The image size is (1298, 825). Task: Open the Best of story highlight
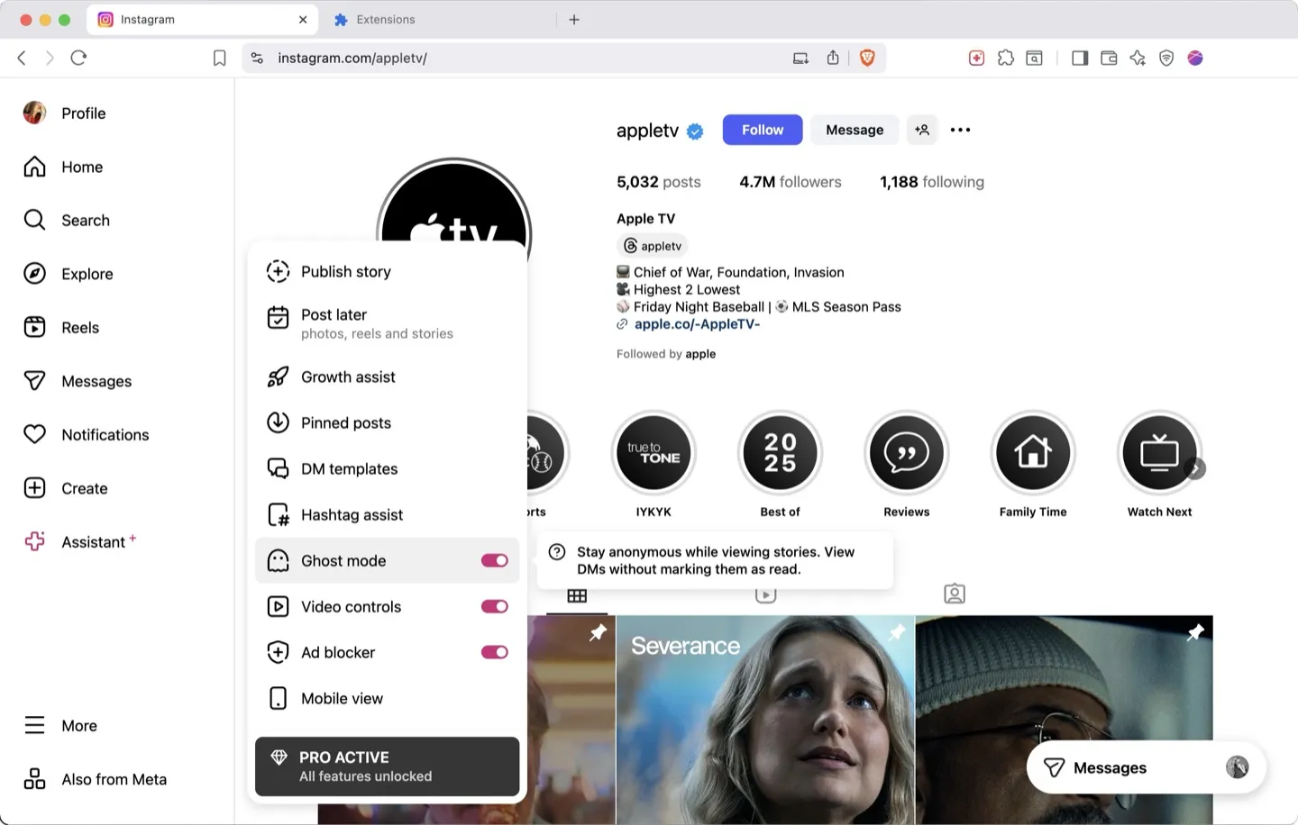click(779, 453)
